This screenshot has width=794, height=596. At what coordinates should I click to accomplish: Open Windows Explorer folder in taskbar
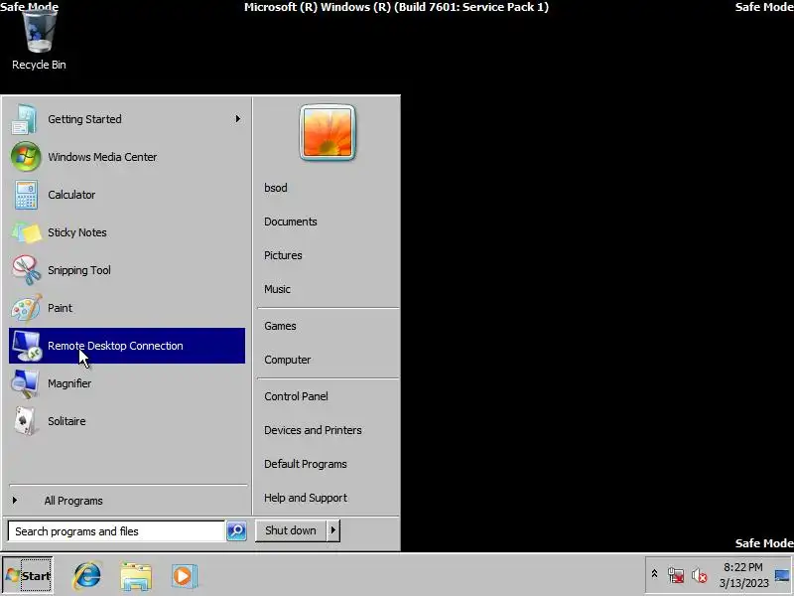tap(136, 576)
